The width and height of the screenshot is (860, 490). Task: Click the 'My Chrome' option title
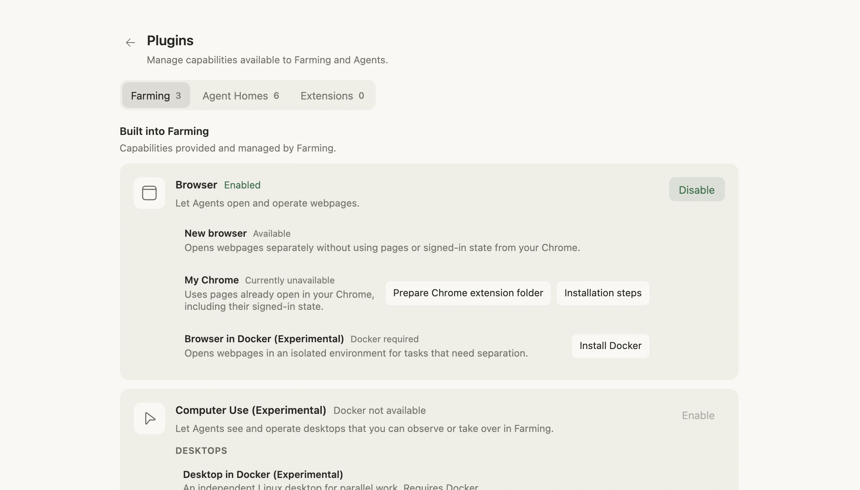pos(212,280)
